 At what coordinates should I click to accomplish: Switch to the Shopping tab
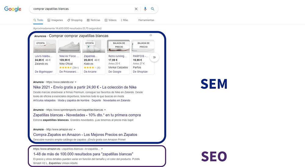point(75,20)
